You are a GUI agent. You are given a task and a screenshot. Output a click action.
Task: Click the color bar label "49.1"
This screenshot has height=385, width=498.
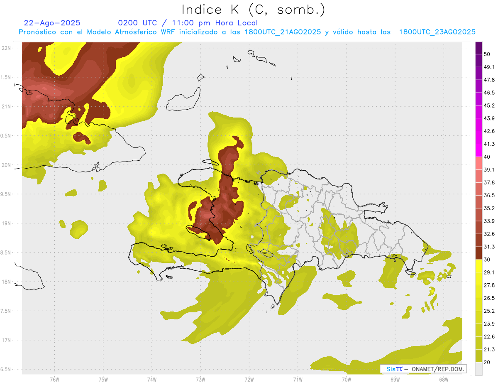click(x=489, y=67)
